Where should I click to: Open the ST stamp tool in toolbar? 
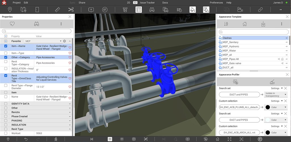tap(105, 9)
